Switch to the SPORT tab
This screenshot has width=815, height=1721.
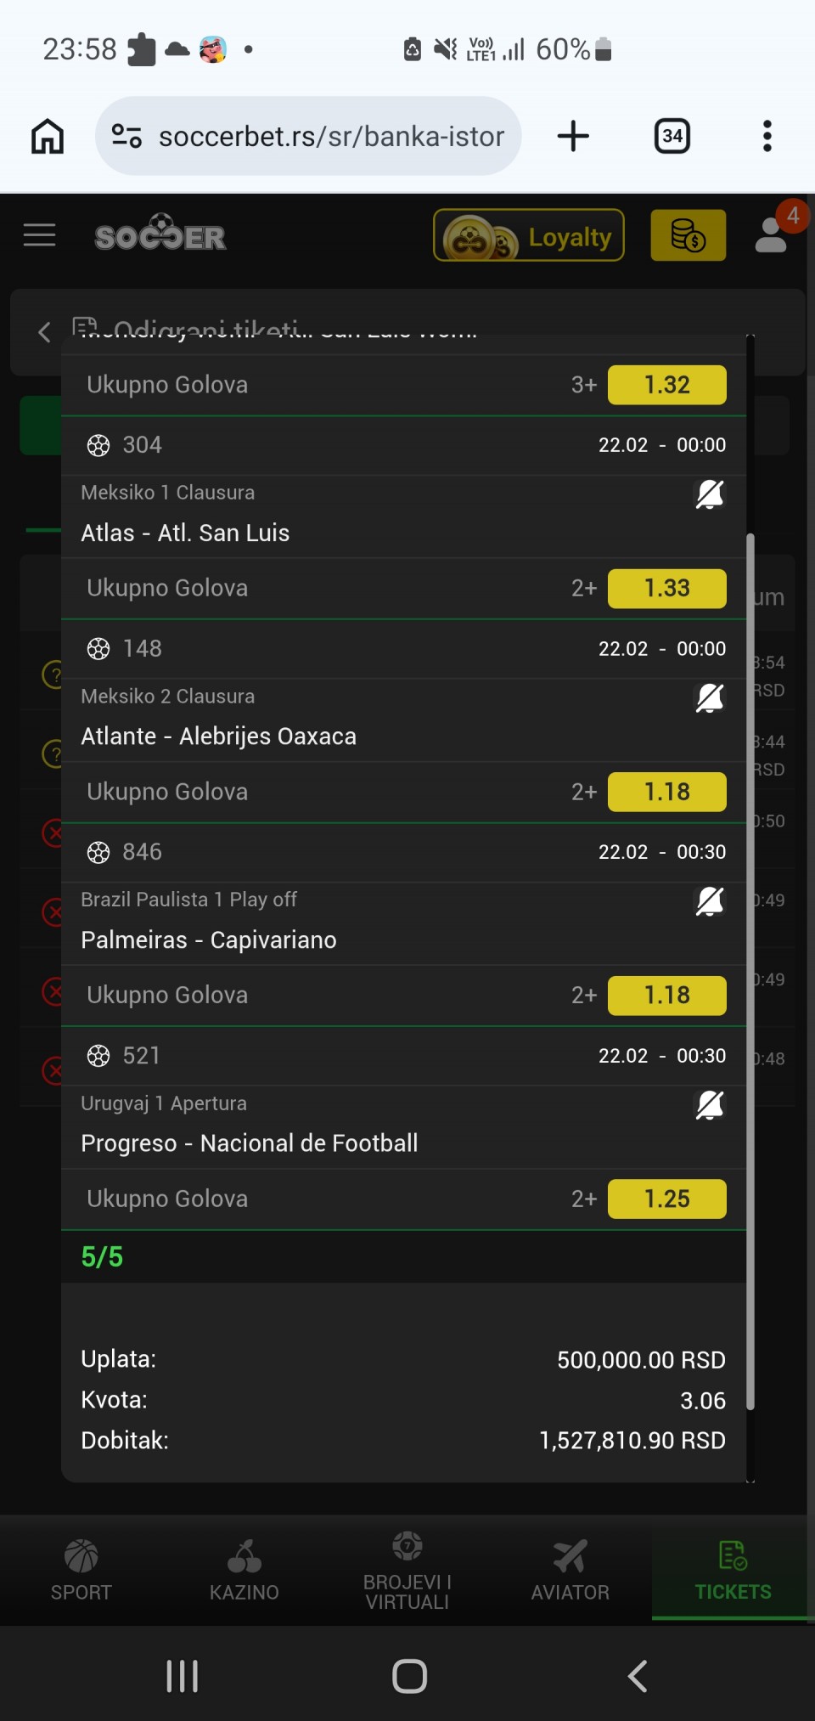point(81,1571)
